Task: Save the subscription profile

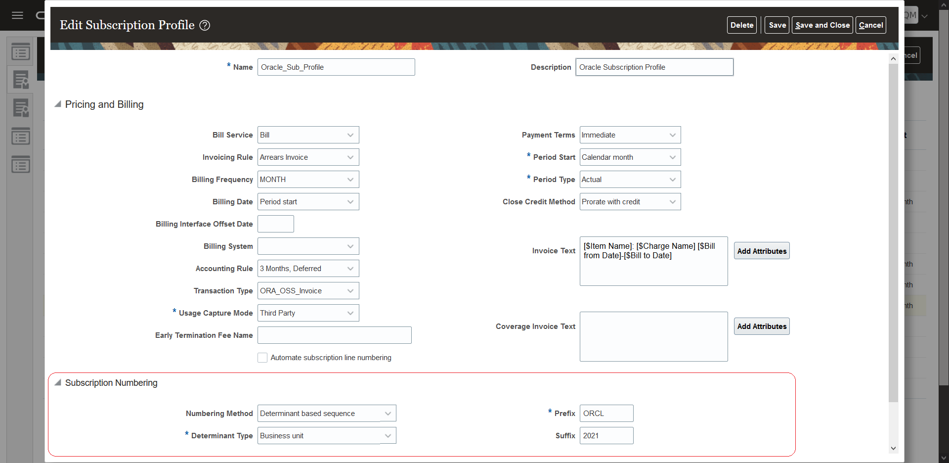Action: (777, 25)
